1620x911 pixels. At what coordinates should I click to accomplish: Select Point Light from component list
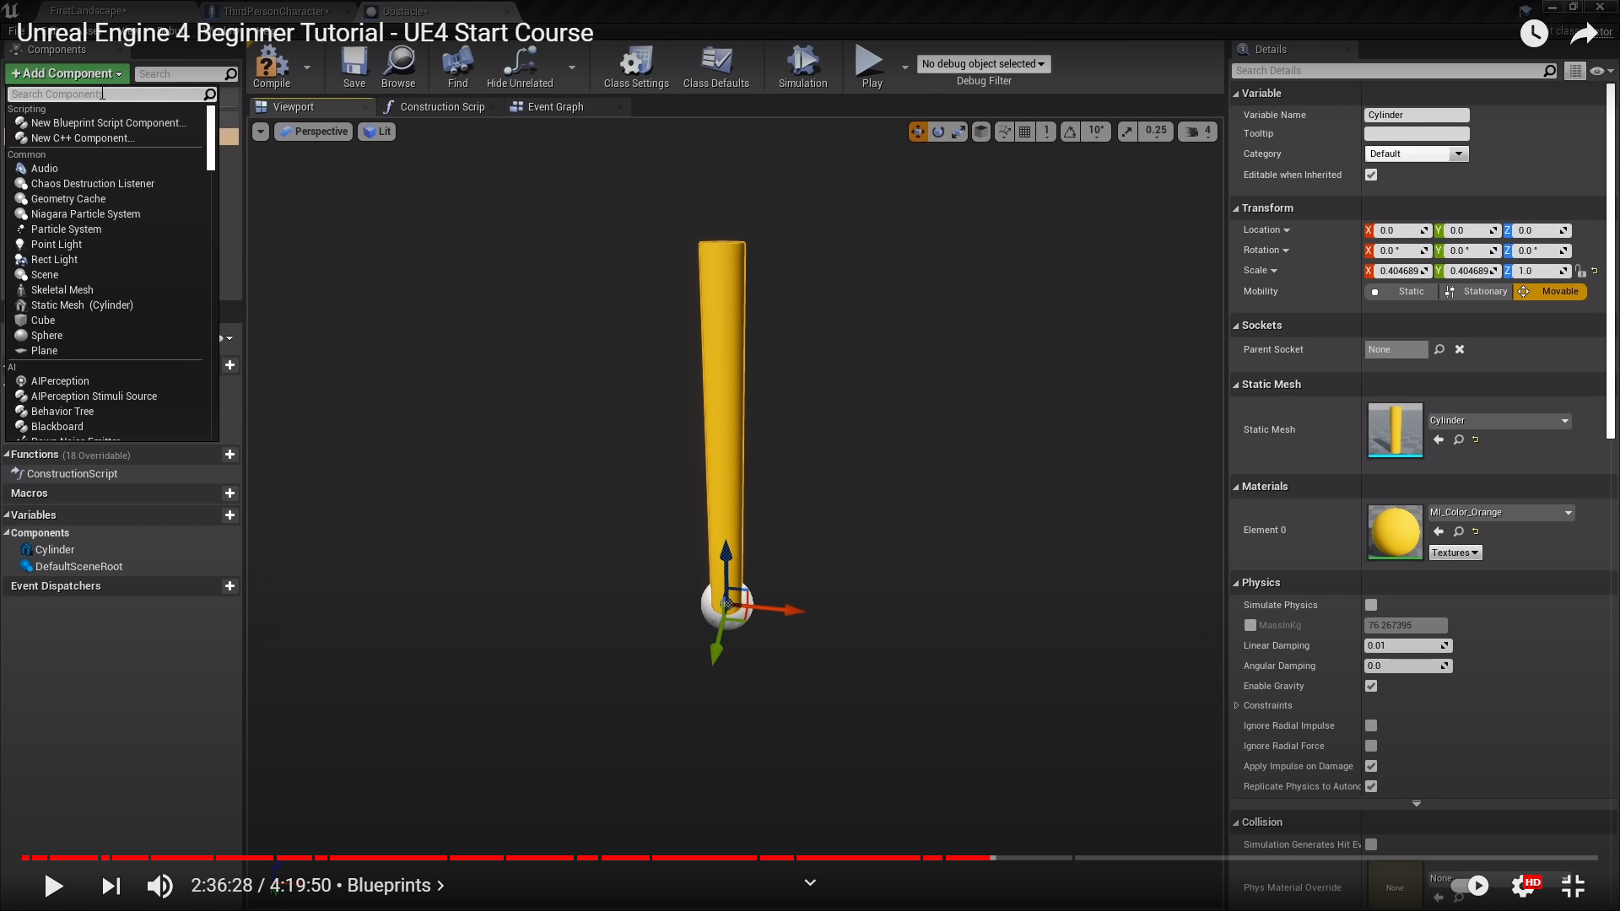pyautogui.click(x=57, y=245)
